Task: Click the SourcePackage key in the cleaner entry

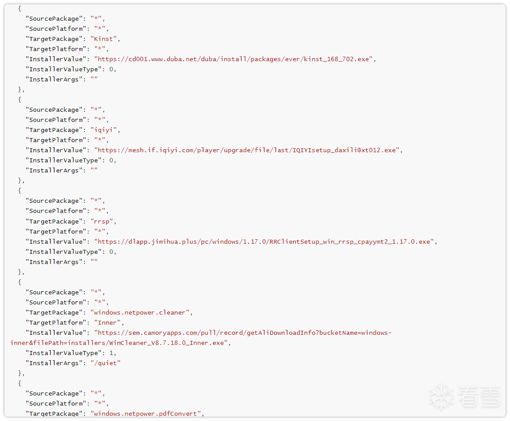Action: point(54,292)
